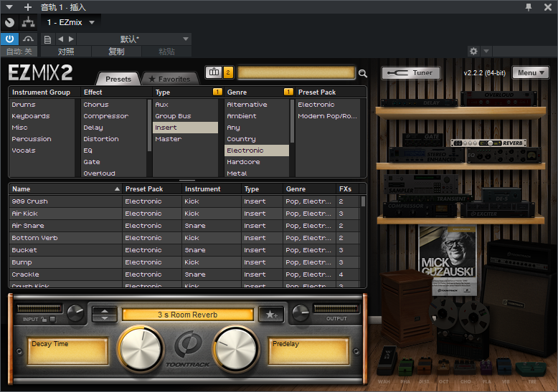
Task: Sort by Instrument column header
Action: [x=212, y=189]
